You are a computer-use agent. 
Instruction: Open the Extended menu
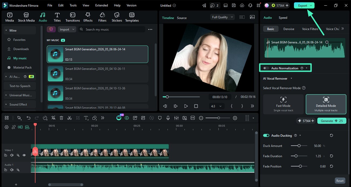pos(102,5)
